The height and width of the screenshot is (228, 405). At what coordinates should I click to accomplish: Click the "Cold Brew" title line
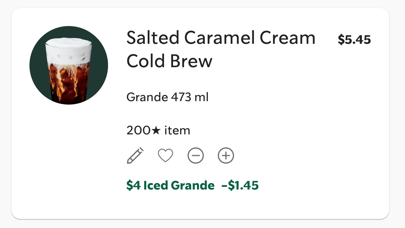[169, 61]
